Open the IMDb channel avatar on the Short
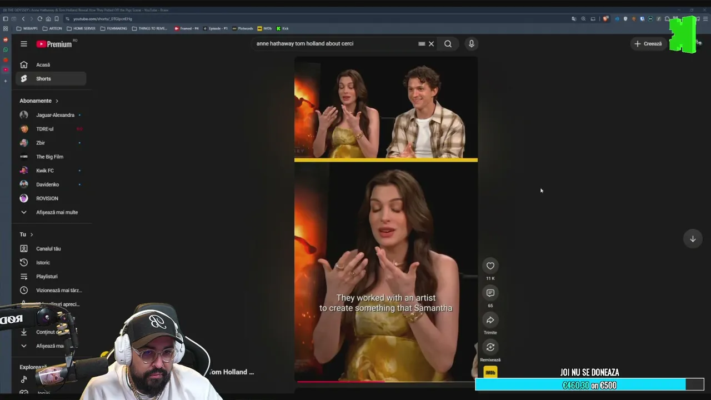 tap(490, 373)
